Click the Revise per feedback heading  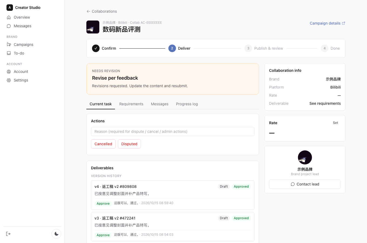coord(115,78)
